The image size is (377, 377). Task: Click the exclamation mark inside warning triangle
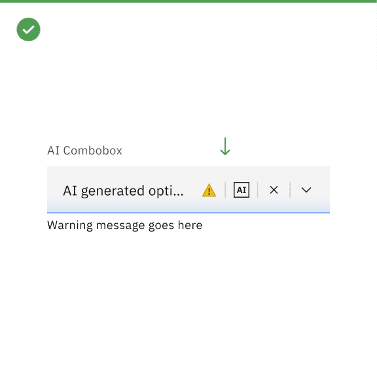[209, 192]
